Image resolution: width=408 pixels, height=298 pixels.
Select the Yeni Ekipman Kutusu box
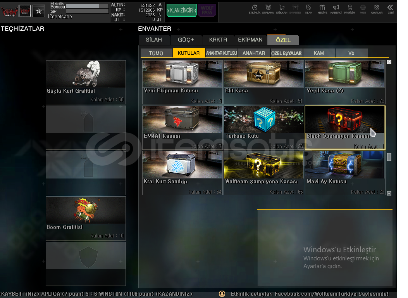[182, 82]
